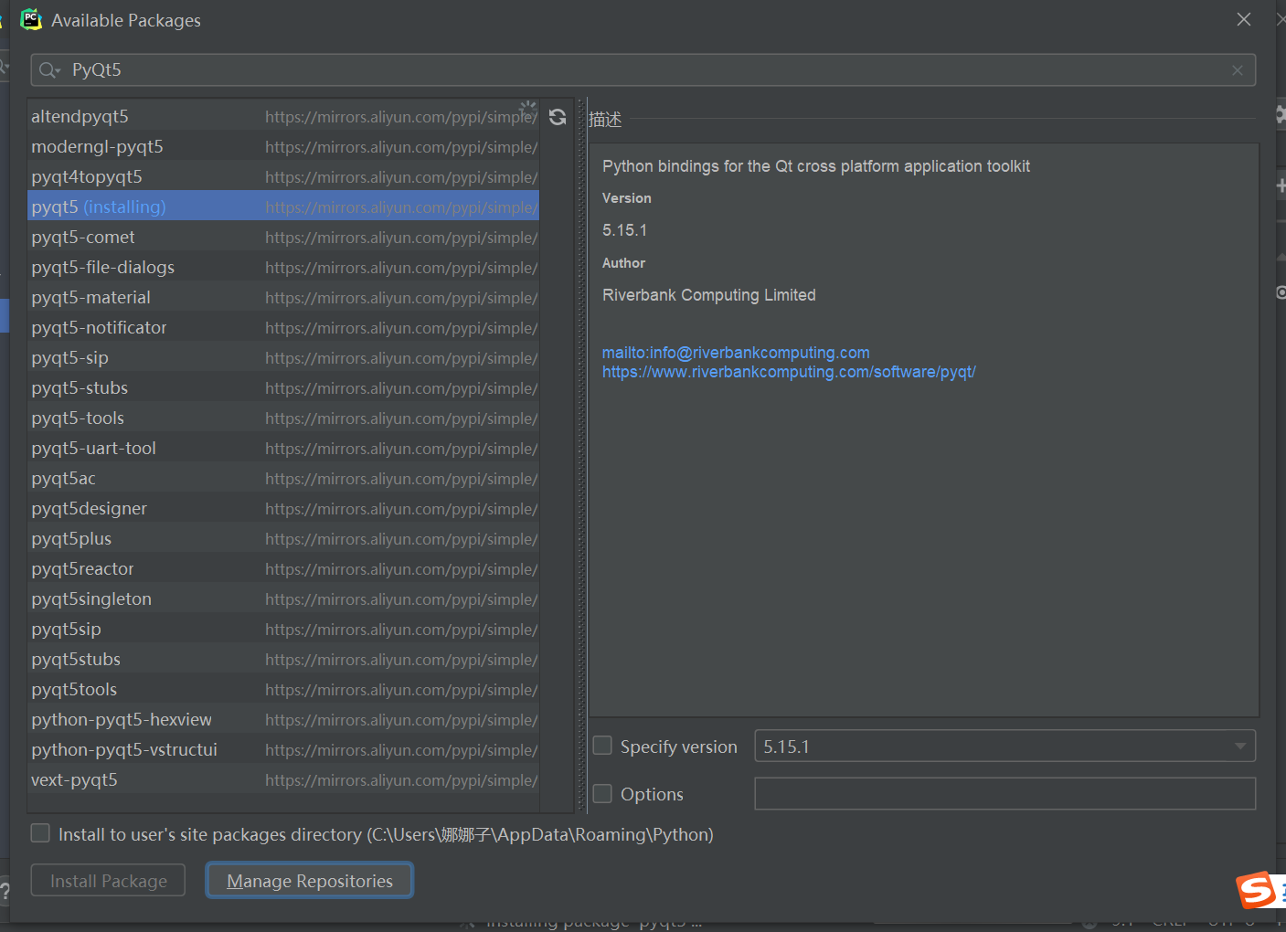Click the version value 5.15.1 in description

tap(624, 230)
